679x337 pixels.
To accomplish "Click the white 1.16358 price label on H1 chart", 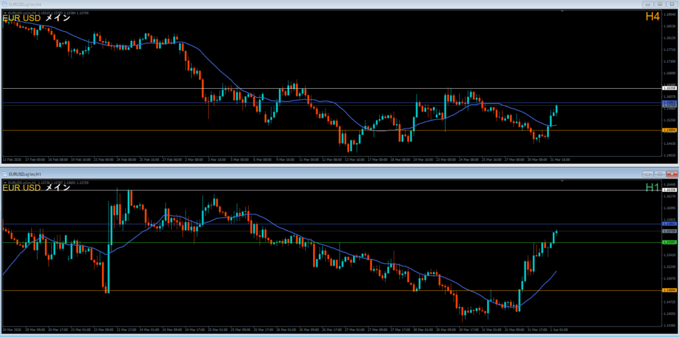I will click(670, 191).
